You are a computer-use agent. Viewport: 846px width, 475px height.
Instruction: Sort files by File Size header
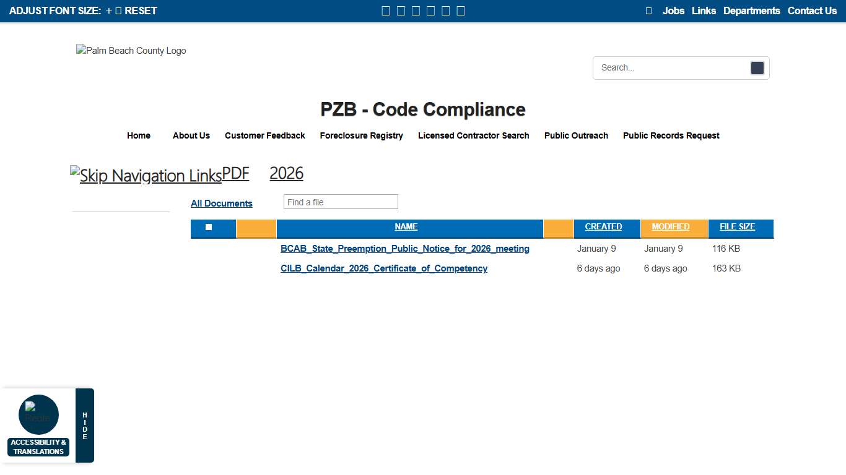click(x=737, y=227)
